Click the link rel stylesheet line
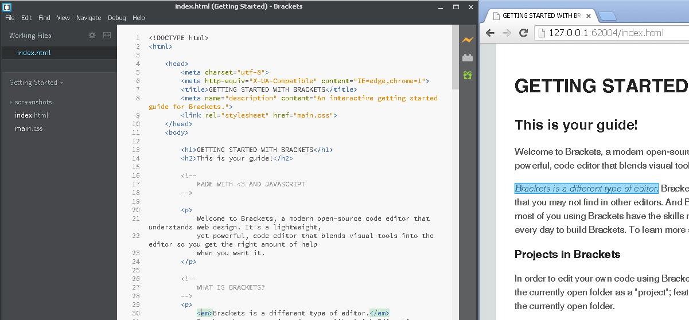This screenshot has width=689, height=320. tap(259, 115)
